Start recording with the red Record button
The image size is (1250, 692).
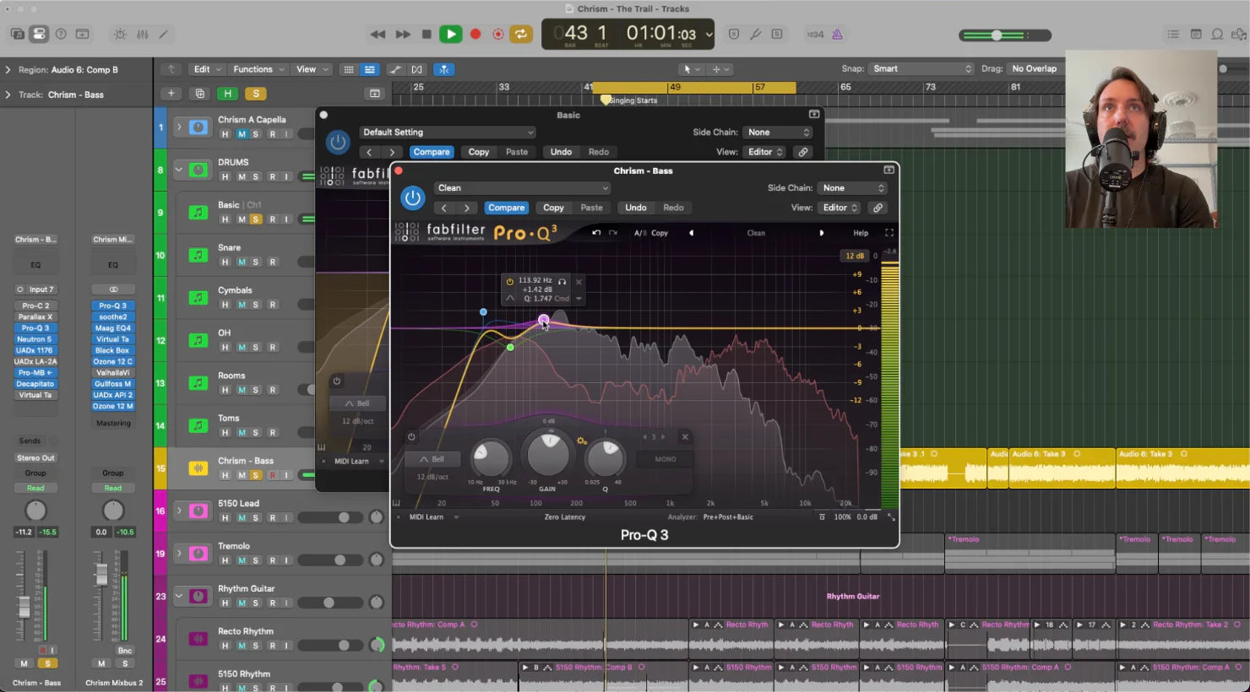tap(476, 35)
